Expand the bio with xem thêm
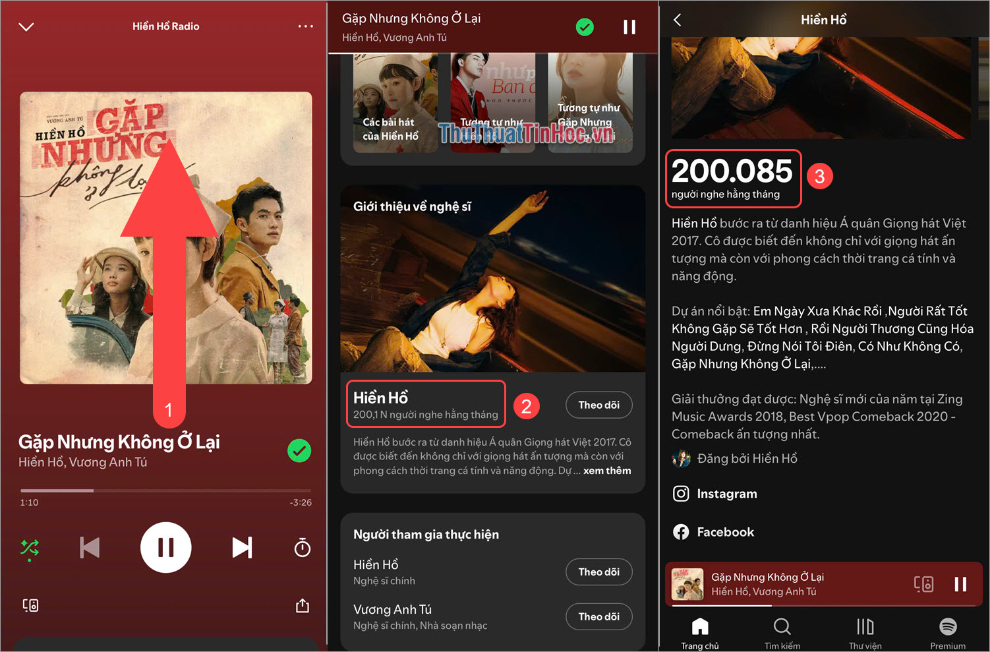 [607, 471]
